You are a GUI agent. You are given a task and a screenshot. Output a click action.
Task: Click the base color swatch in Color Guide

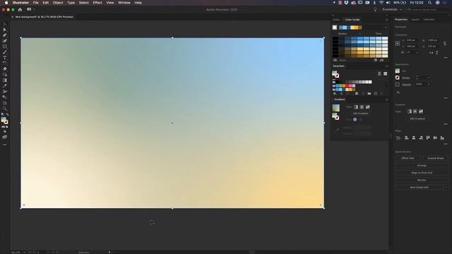[x=335, y=28]
